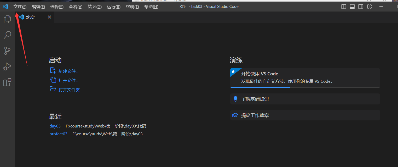Image resolution: width=398 pixels, height=167 pixels.
Task: Open the 查看(V) menu
Action: [76, 7]
